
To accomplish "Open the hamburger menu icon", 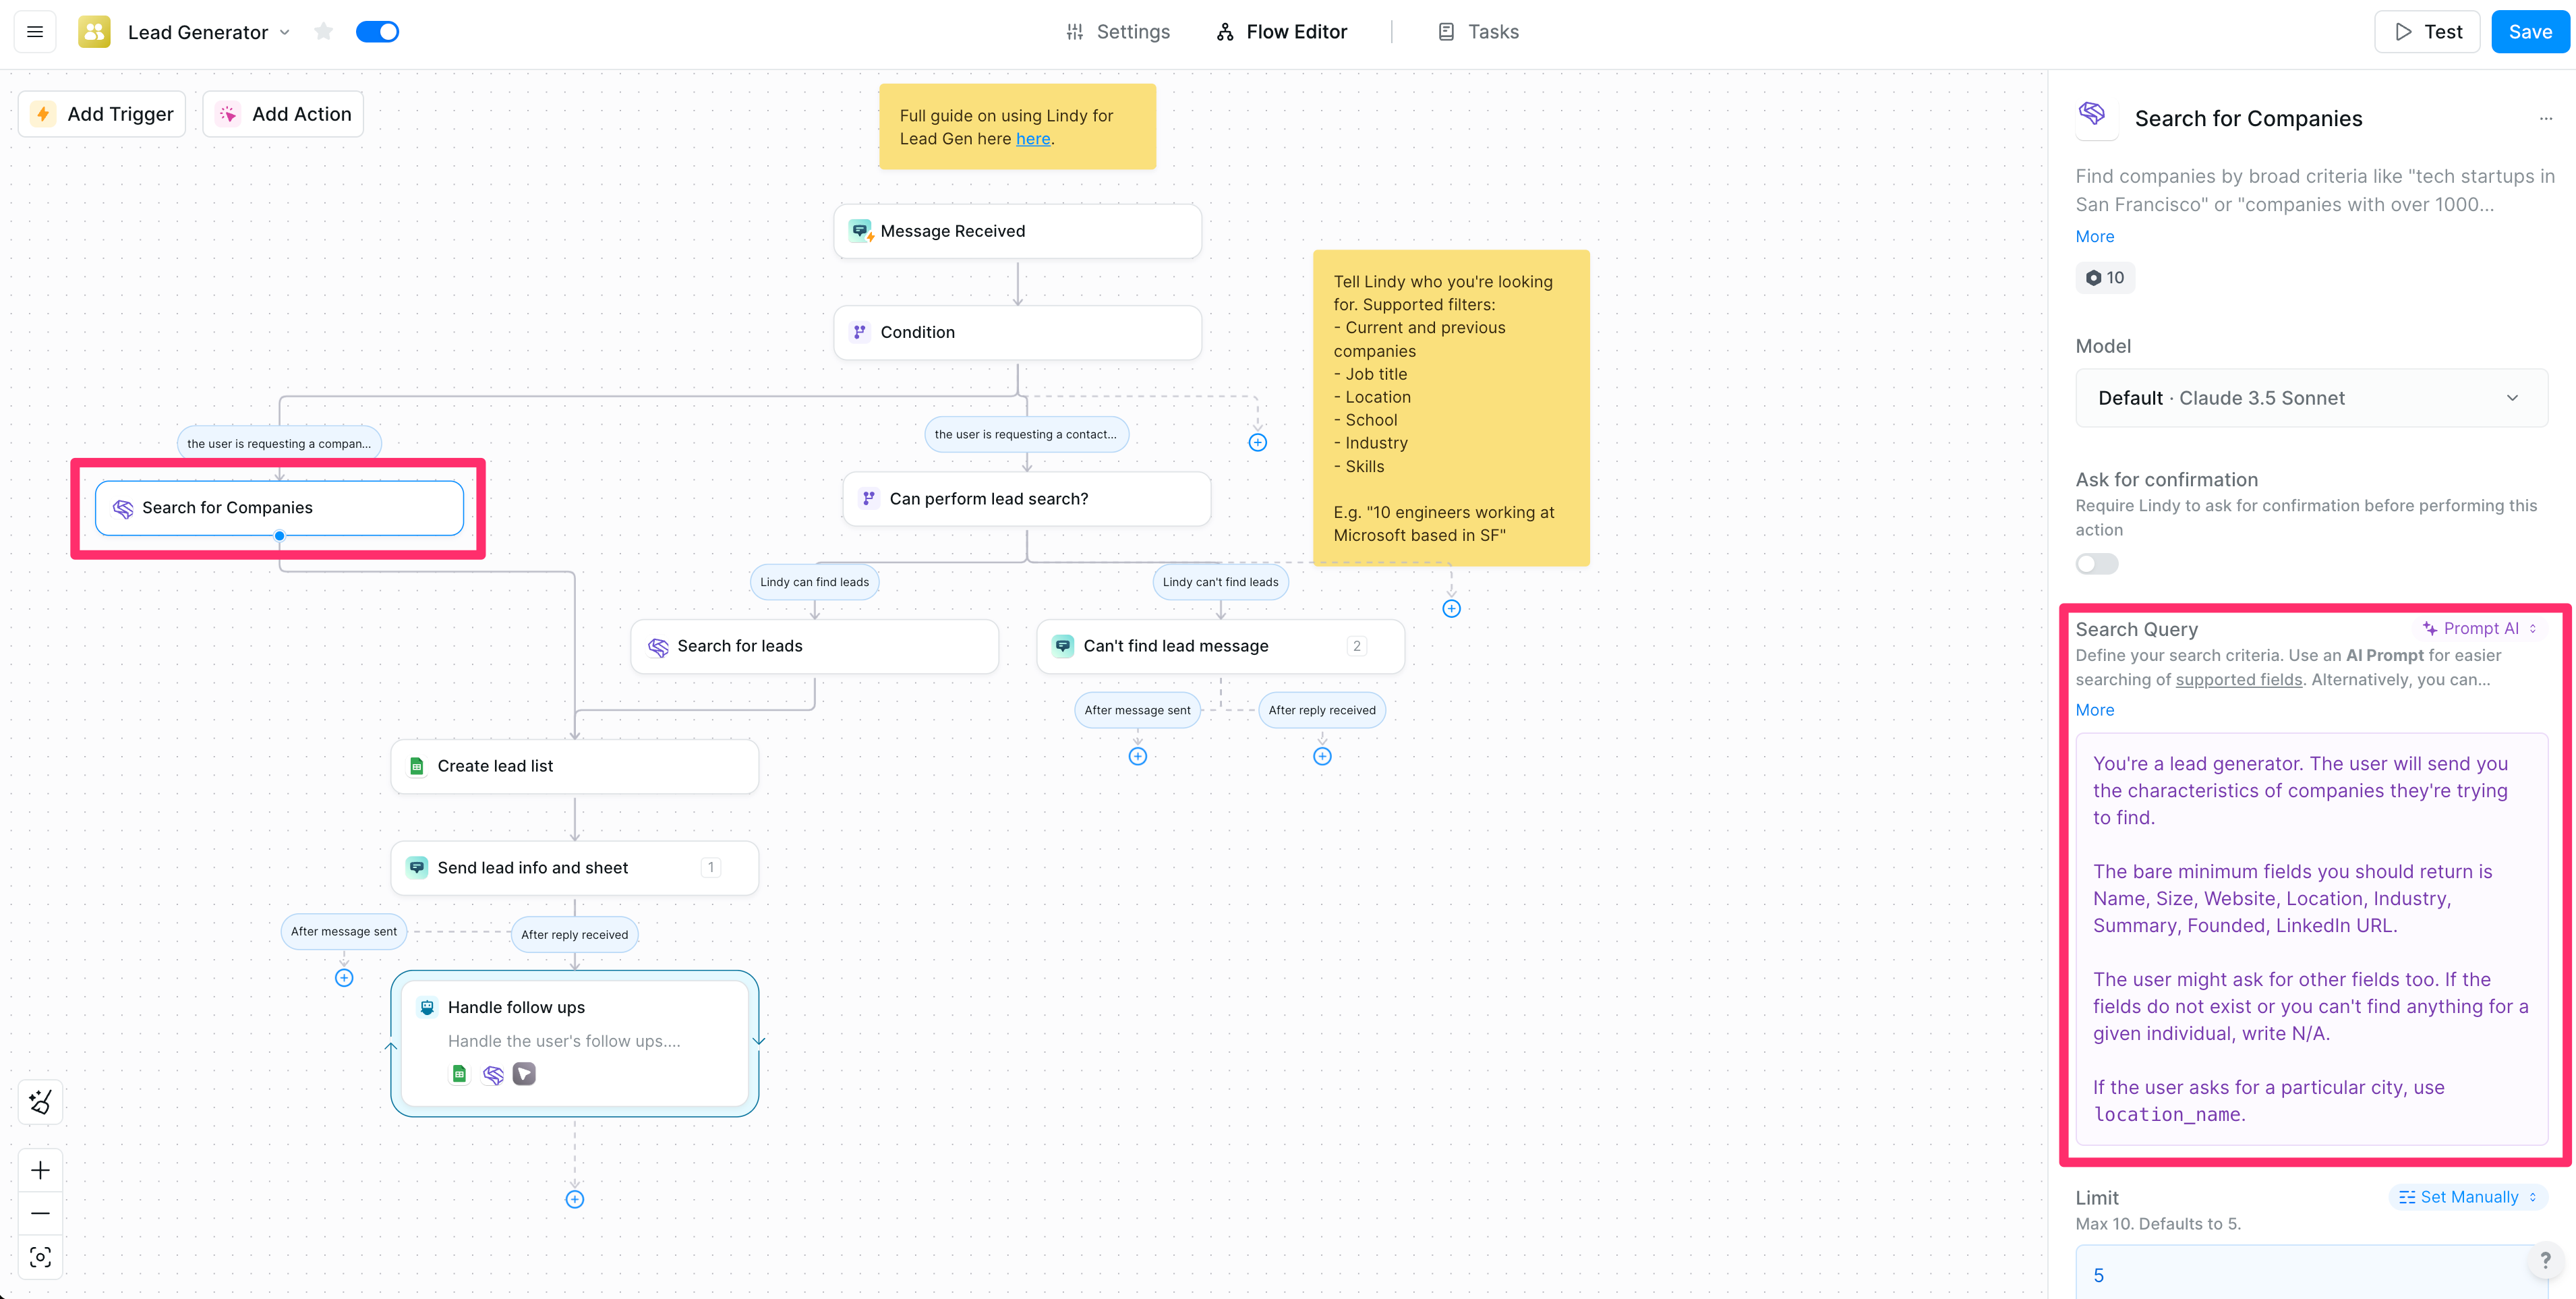I will point(35,32).
